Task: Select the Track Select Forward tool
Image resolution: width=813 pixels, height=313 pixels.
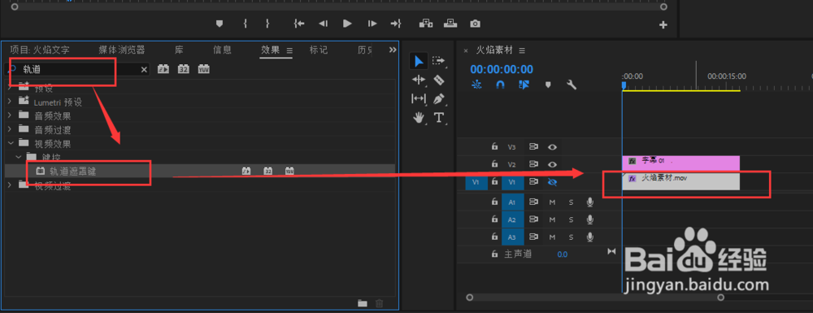Action: pyautogui.click(x=439, y=61)
